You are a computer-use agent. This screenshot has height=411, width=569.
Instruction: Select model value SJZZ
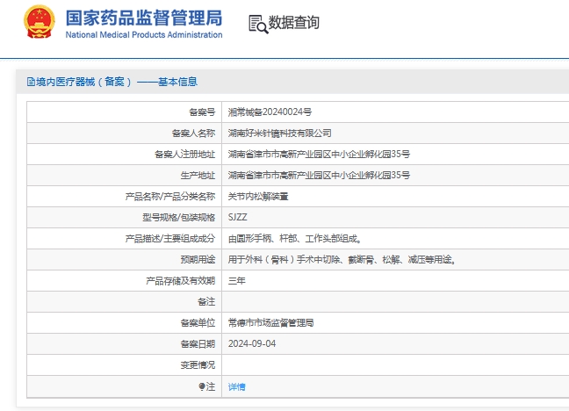click(x=237, y=217)
